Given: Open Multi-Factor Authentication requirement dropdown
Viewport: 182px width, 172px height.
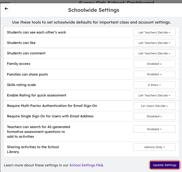Looking at the screenshot, I should coord(154,106).
